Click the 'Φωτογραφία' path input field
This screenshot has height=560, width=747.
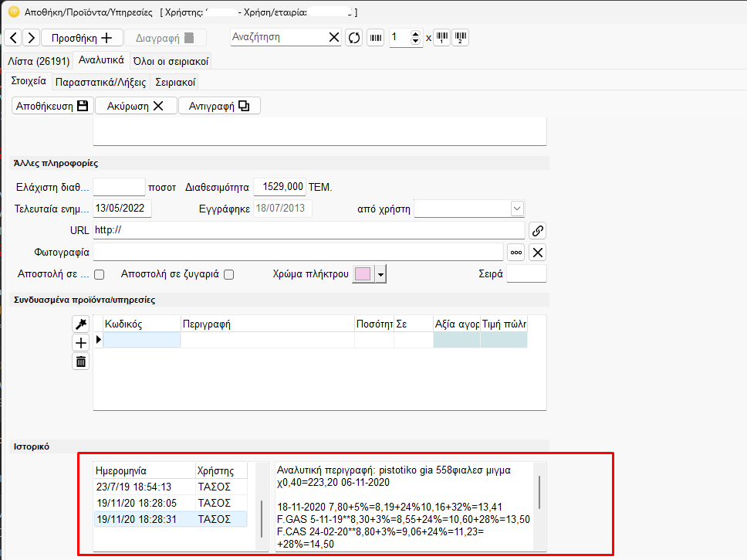click(298, 253)
